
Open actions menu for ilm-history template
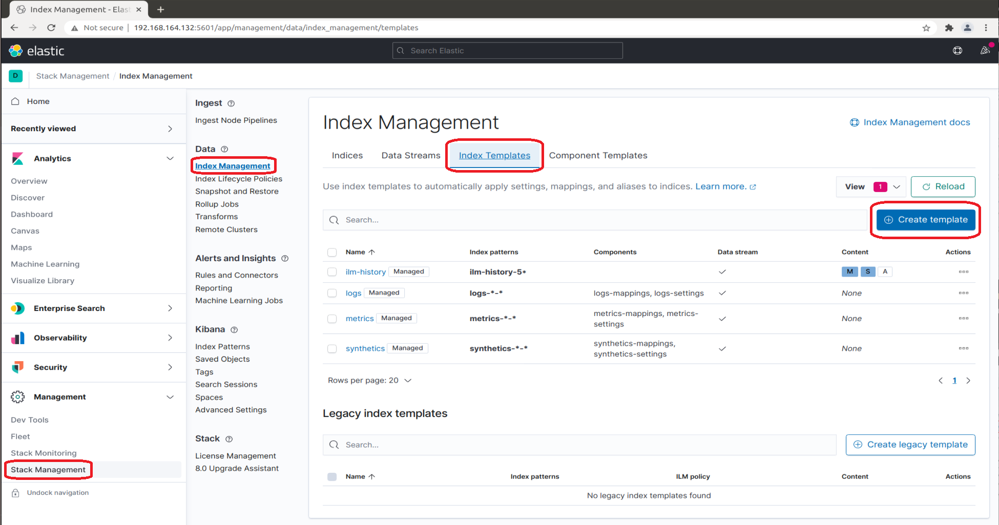point(963,272)
